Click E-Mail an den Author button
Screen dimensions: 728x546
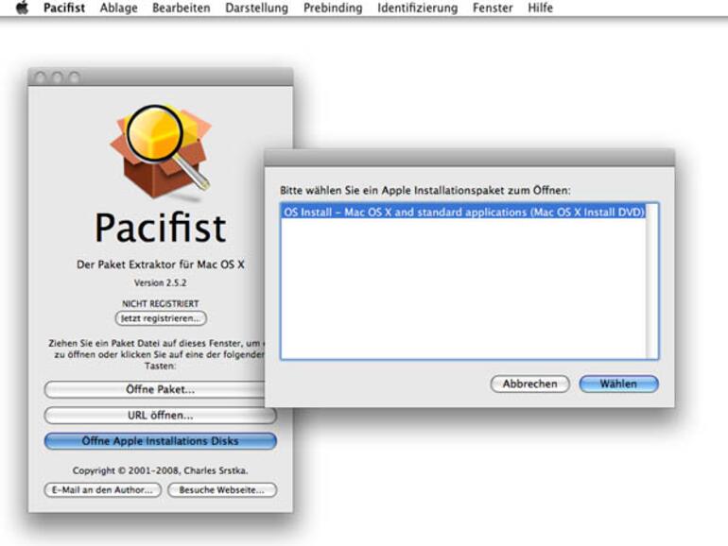pos(103,490)
